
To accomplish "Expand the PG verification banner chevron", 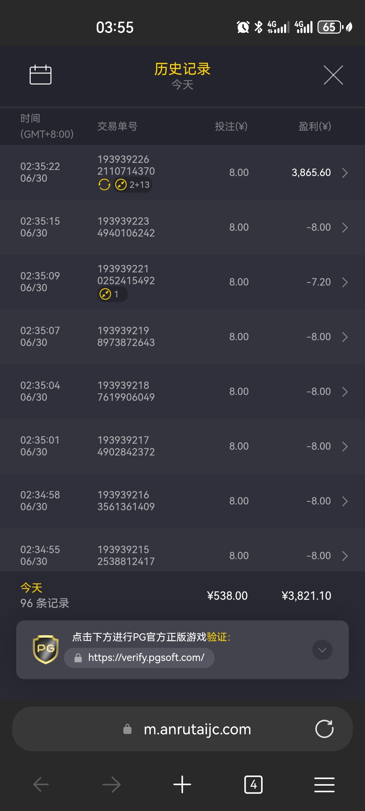I will [x=322, y=650].
